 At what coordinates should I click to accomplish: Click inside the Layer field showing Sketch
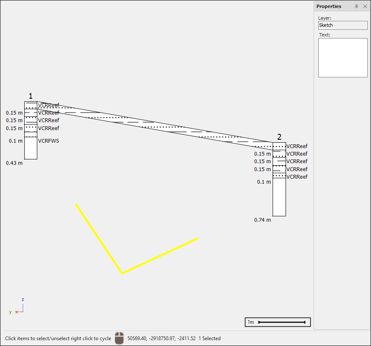[343, 25]
